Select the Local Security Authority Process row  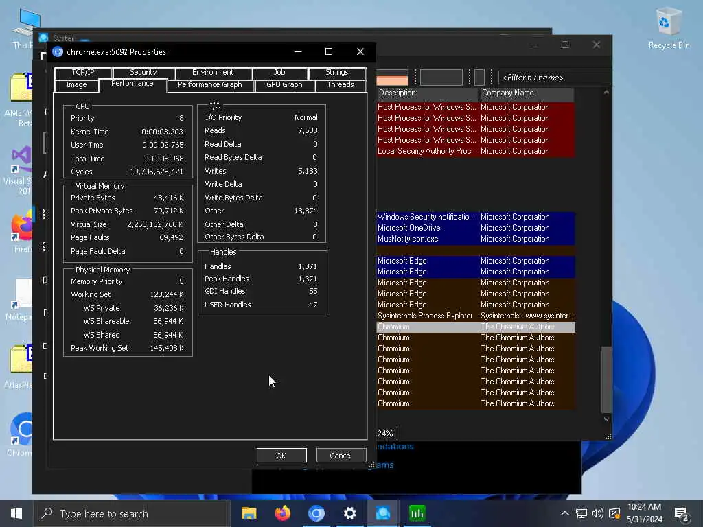(x=475, y=151)
